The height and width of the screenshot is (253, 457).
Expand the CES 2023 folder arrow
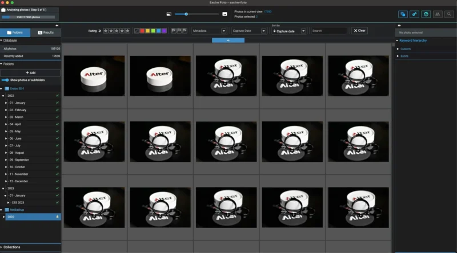(x=9, y=203)
